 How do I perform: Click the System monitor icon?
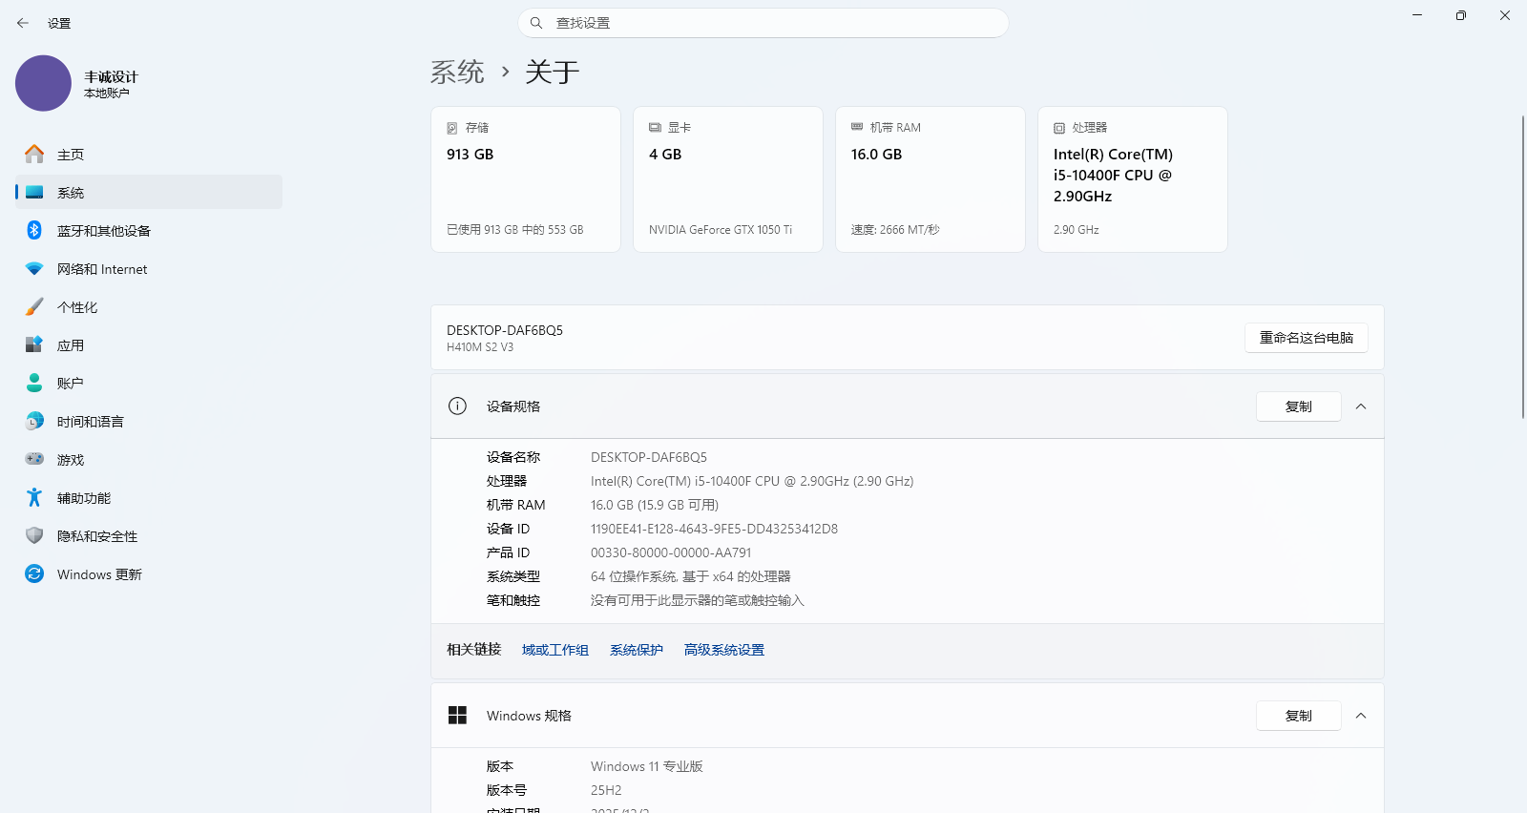34,192
